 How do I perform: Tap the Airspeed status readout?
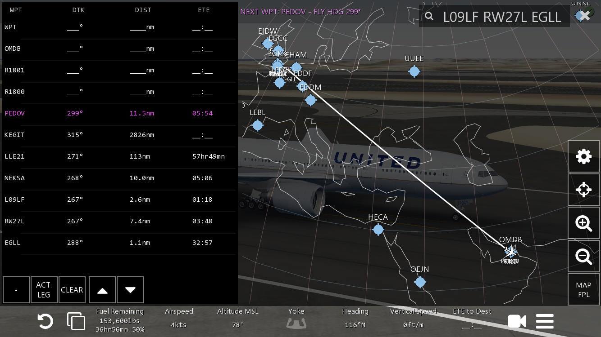[x=179, y=318]
